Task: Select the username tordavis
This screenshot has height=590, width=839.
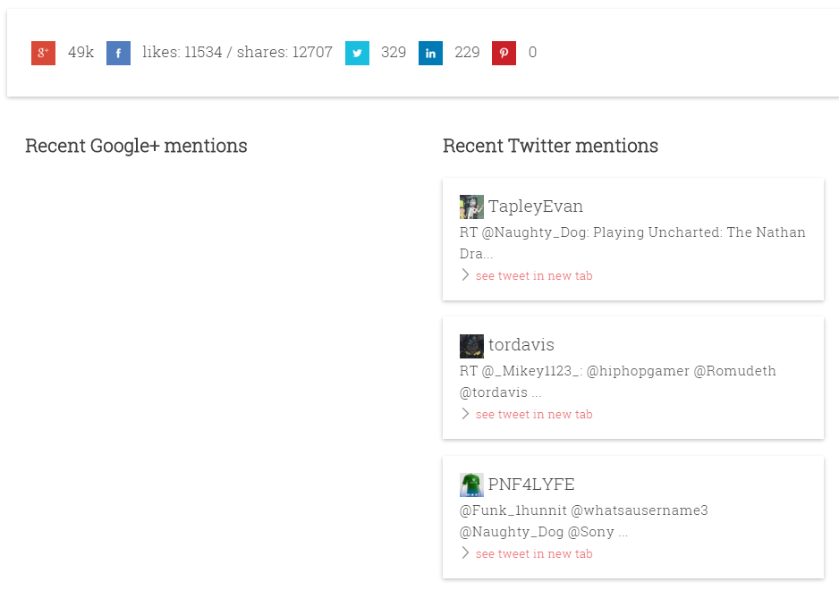Action: (521, 346)
